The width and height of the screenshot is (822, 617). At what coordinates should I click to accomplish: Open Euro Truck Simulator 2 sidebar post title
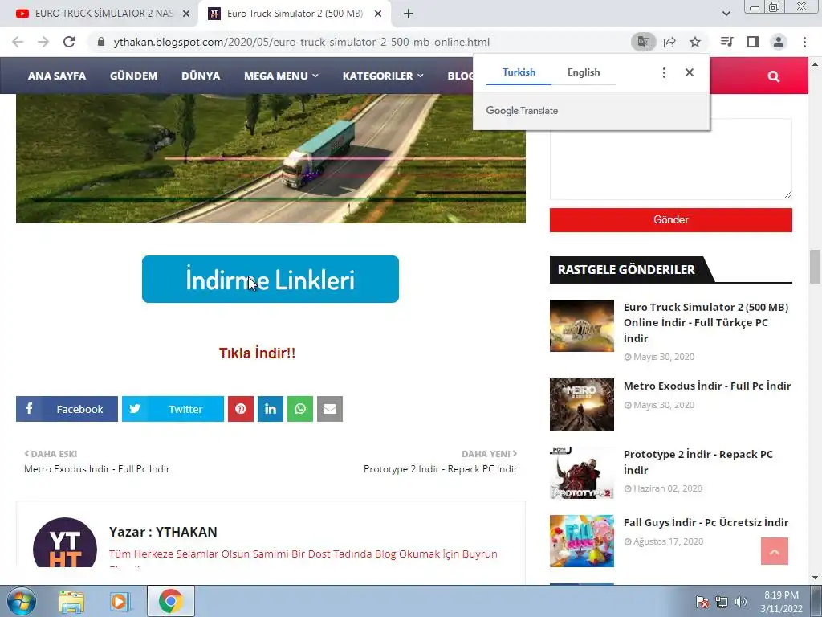point(706,323)
